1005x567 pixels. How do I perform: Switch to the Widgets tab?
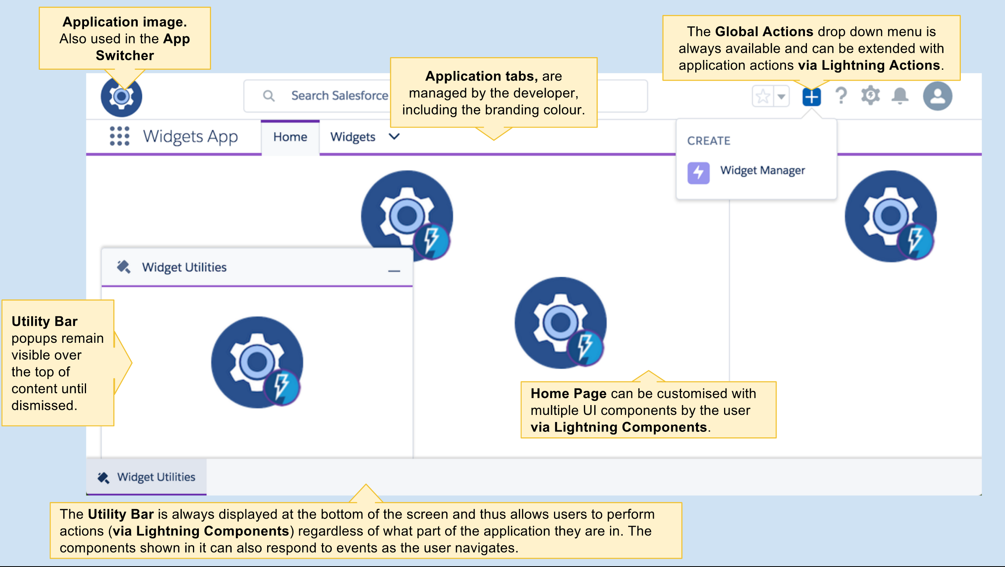(352, 137)
